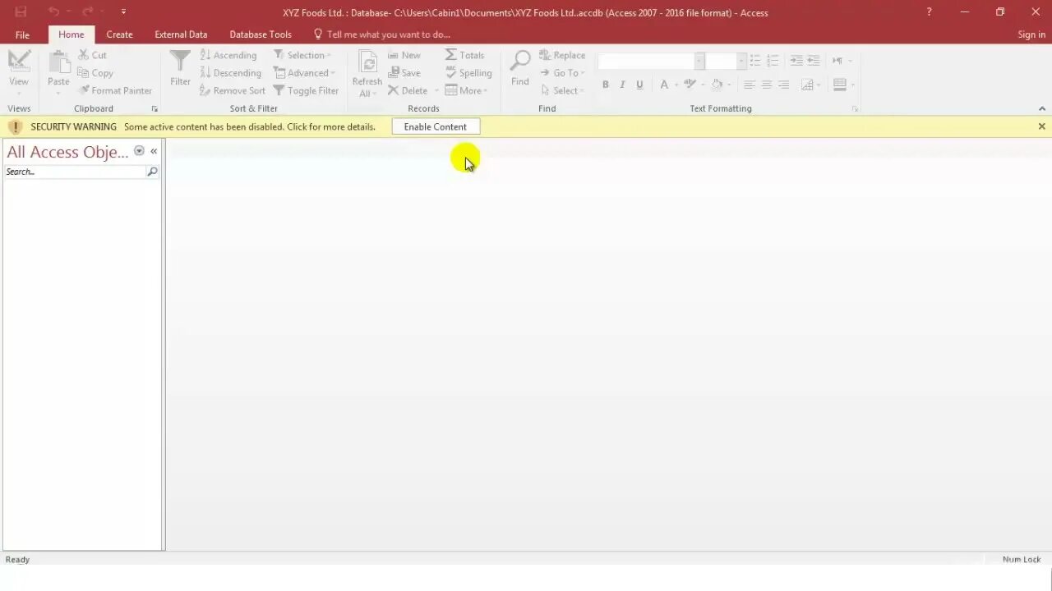The width and height of the screenshot is (1052, 591).
Task: Toggle Underline formatting
Action: 639,85
